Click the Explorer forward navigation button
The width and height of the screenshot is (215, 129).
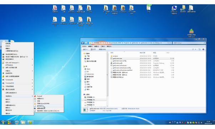tap(86, 43)
